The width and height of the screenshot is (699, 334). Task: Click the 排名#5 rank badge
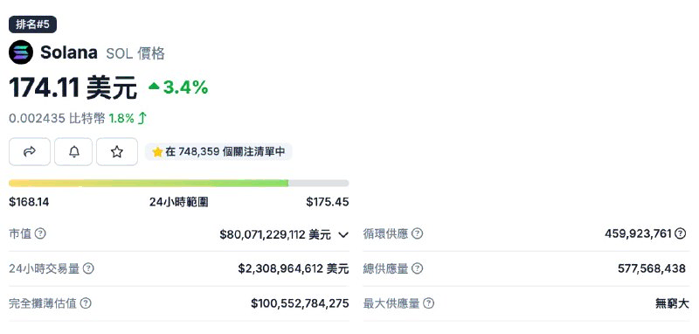[x=32, y=24]
